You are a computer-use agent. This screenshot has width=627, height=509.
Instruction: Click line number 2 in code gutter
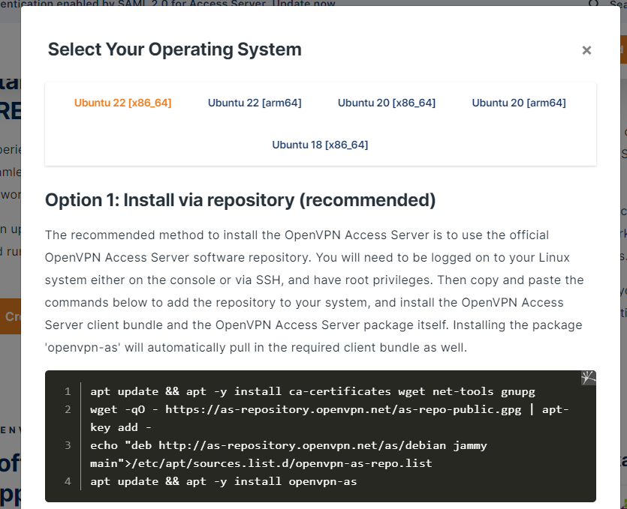tap(68, 409)
